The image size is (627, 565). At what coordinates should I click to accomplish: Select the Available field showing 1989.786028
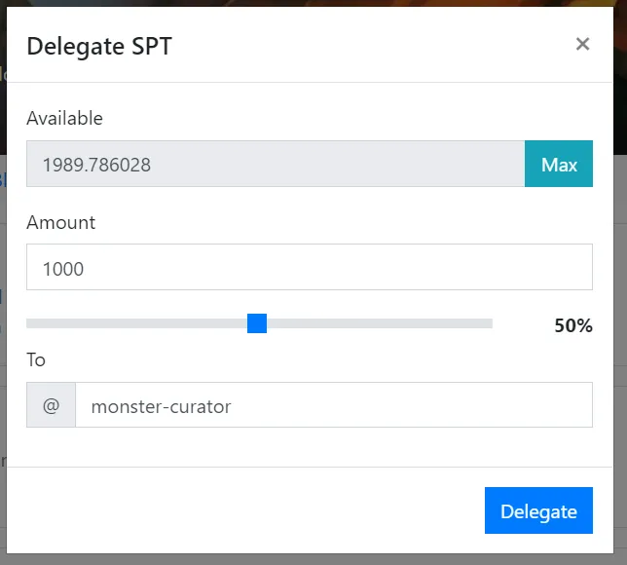pyautogui.click(x=276, y=164)
